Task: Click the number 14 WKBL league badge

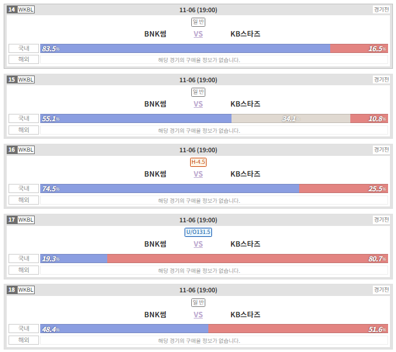Action: (x=21, y=10)
